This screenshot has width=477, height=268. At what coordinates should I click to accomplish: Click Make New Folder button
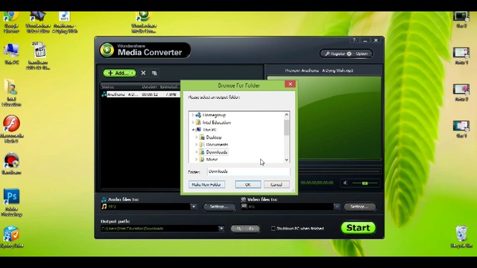click(x=206, y=185)
